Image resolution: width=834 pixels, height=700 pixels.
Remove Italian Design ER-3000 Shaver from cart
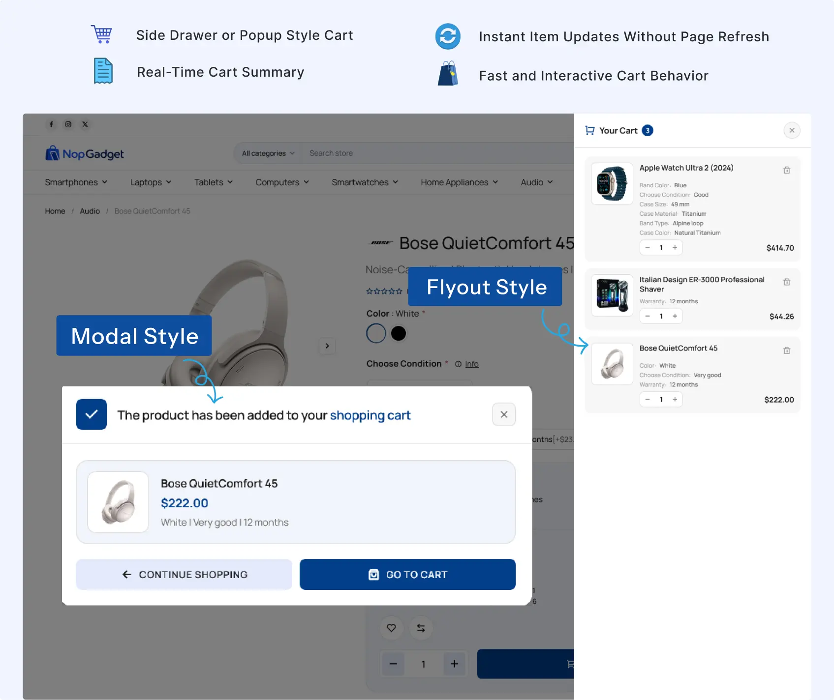787,282
